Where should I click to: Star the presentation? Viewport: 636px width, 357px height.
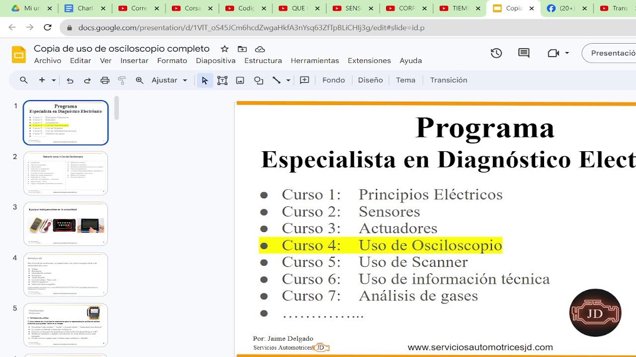[225, 49]
